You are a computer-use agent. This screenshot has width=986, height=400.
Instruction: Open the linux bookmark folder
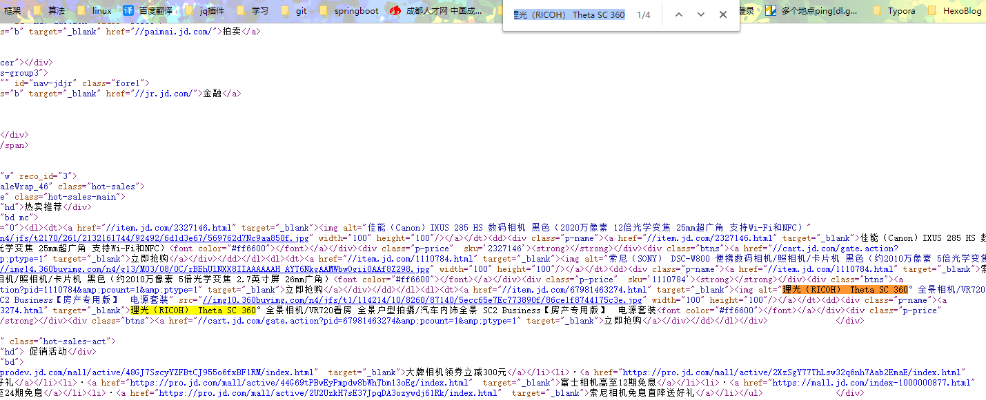coord(94,11)
